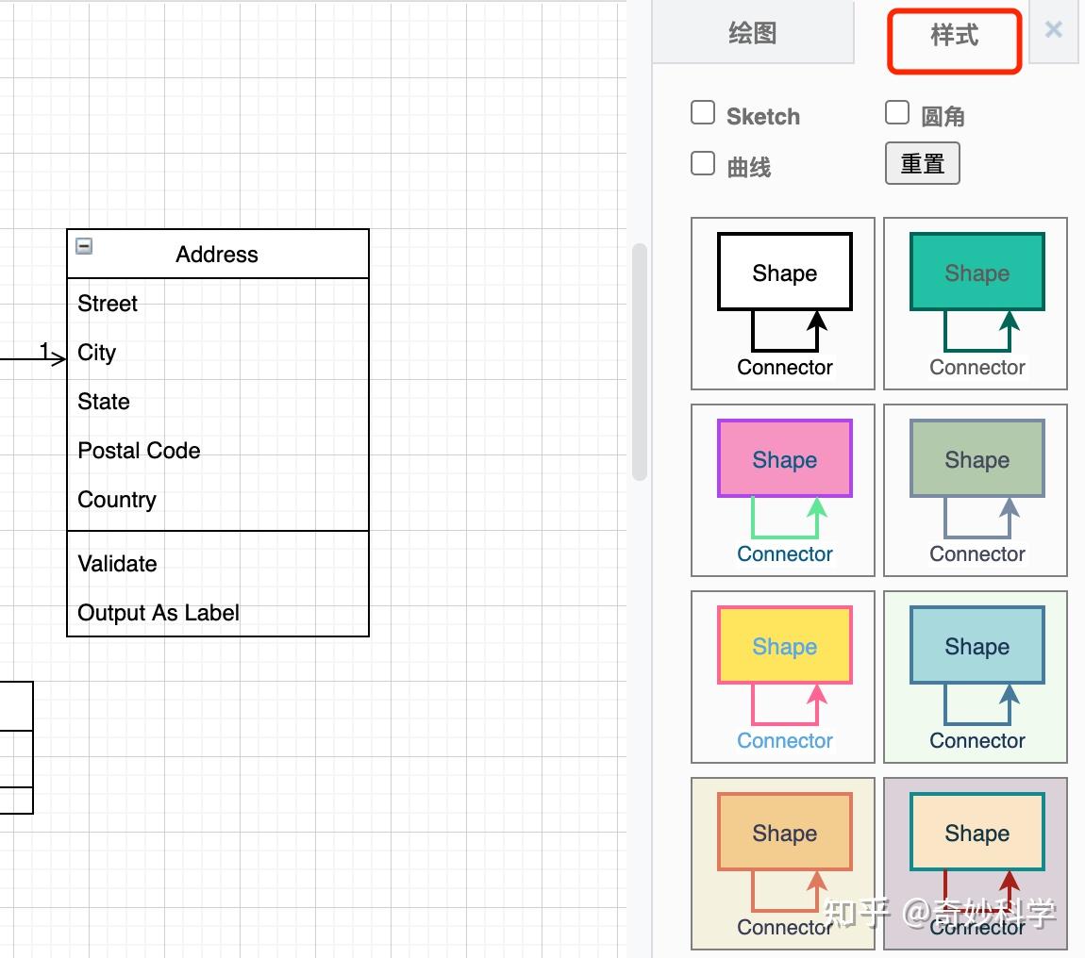Screen dimensions: 1085x958
Task: Select the 样式 tab
Action: click(953, 40)
